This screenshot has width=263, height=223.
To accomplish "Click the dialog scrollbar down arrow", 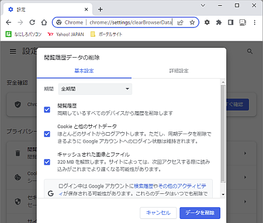I will pyautogui.click(x=223, y=194).
